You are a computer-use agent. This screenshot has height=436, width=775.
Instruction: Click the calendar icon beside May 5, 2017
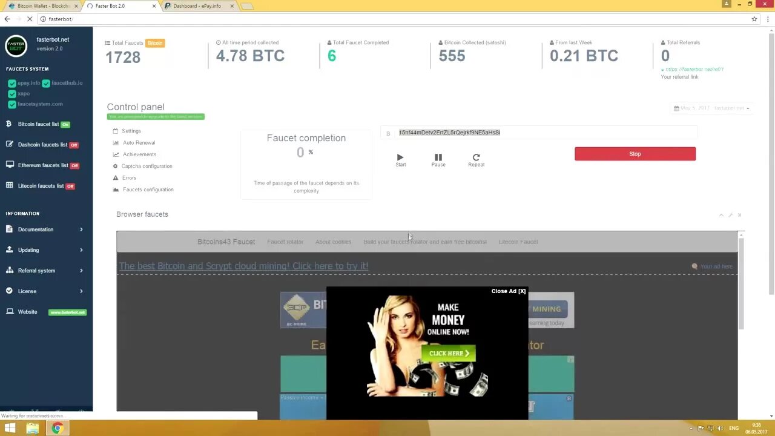click(x=676, y=108)
